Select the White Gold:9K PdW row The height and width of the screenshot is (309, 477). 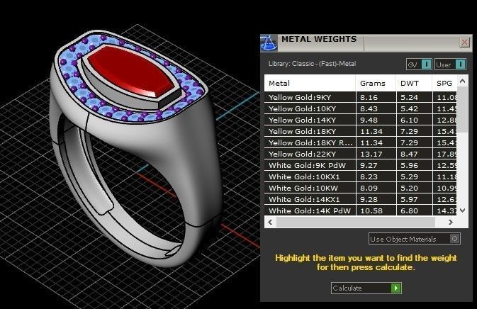[361, 165]
